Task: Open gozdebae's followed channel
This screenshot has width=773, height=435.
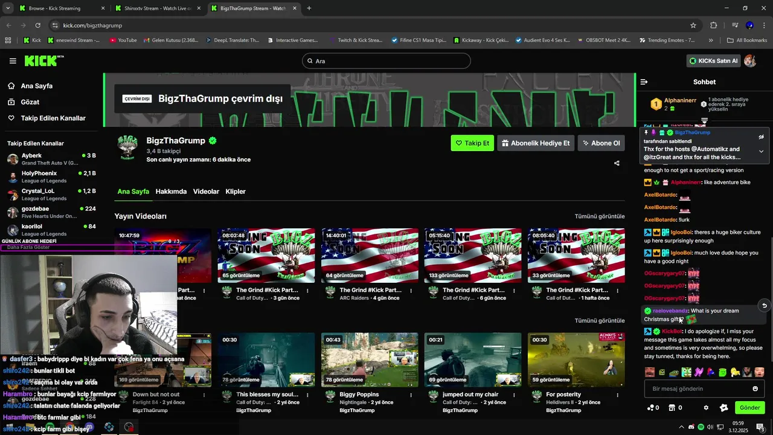Action: pyautogui.click(x=51, y=212)
